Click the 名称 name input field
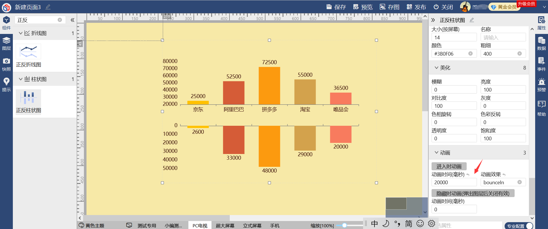The width and height of the screenshot is (548, 229). (x=503, y=37)
